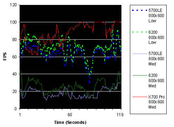Click the 60 label on time axis
Screen dimensions: 174x127
(x=70, y=115)
